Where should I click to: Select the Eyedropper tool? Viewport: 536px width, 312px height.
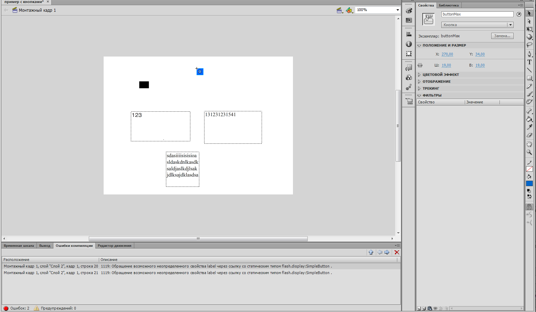coord(529,127)
